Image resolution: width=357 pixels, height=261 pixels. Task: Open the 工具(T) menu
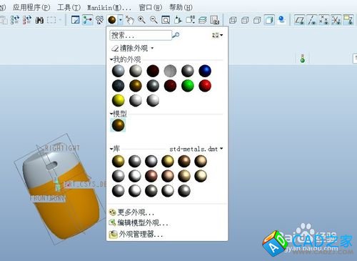point(69,7)
